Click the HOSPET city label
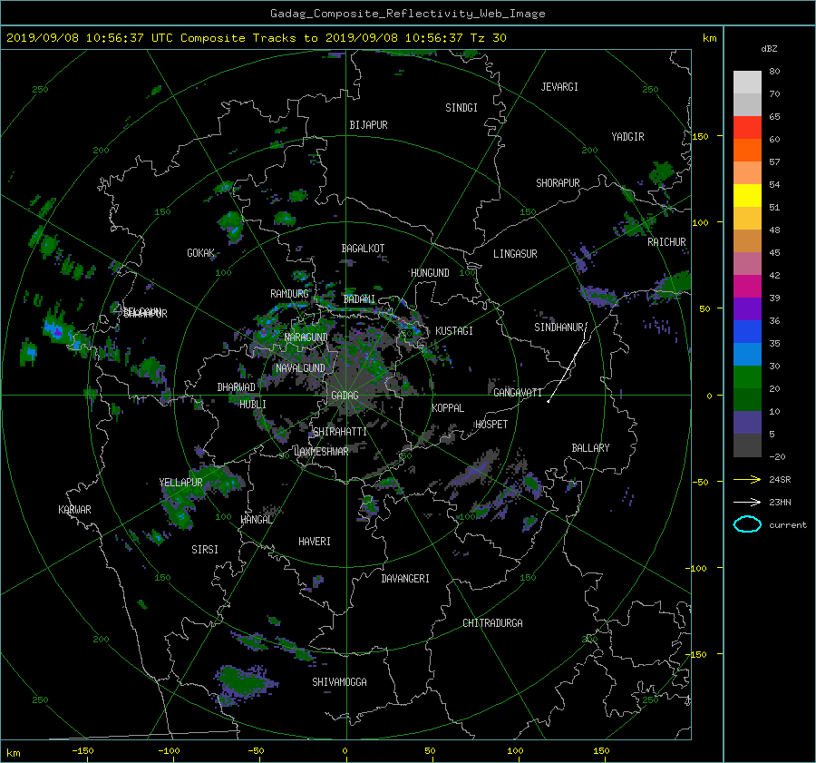The height and width of the screenshot is (763, 816). pyautogui.click(x=491, y=425)
